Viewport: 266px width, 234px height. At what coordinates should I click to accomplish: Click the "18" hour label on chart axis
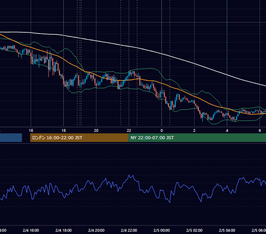(64, 131)
